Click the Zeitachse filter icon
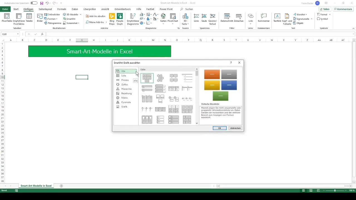 click(x=238, y=18)
